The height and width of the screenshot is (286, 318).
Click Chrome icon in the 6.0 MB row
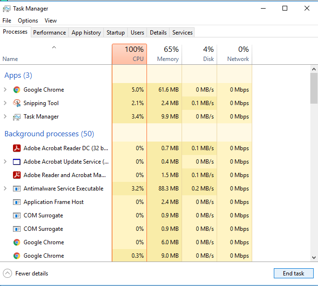[17, 242]
